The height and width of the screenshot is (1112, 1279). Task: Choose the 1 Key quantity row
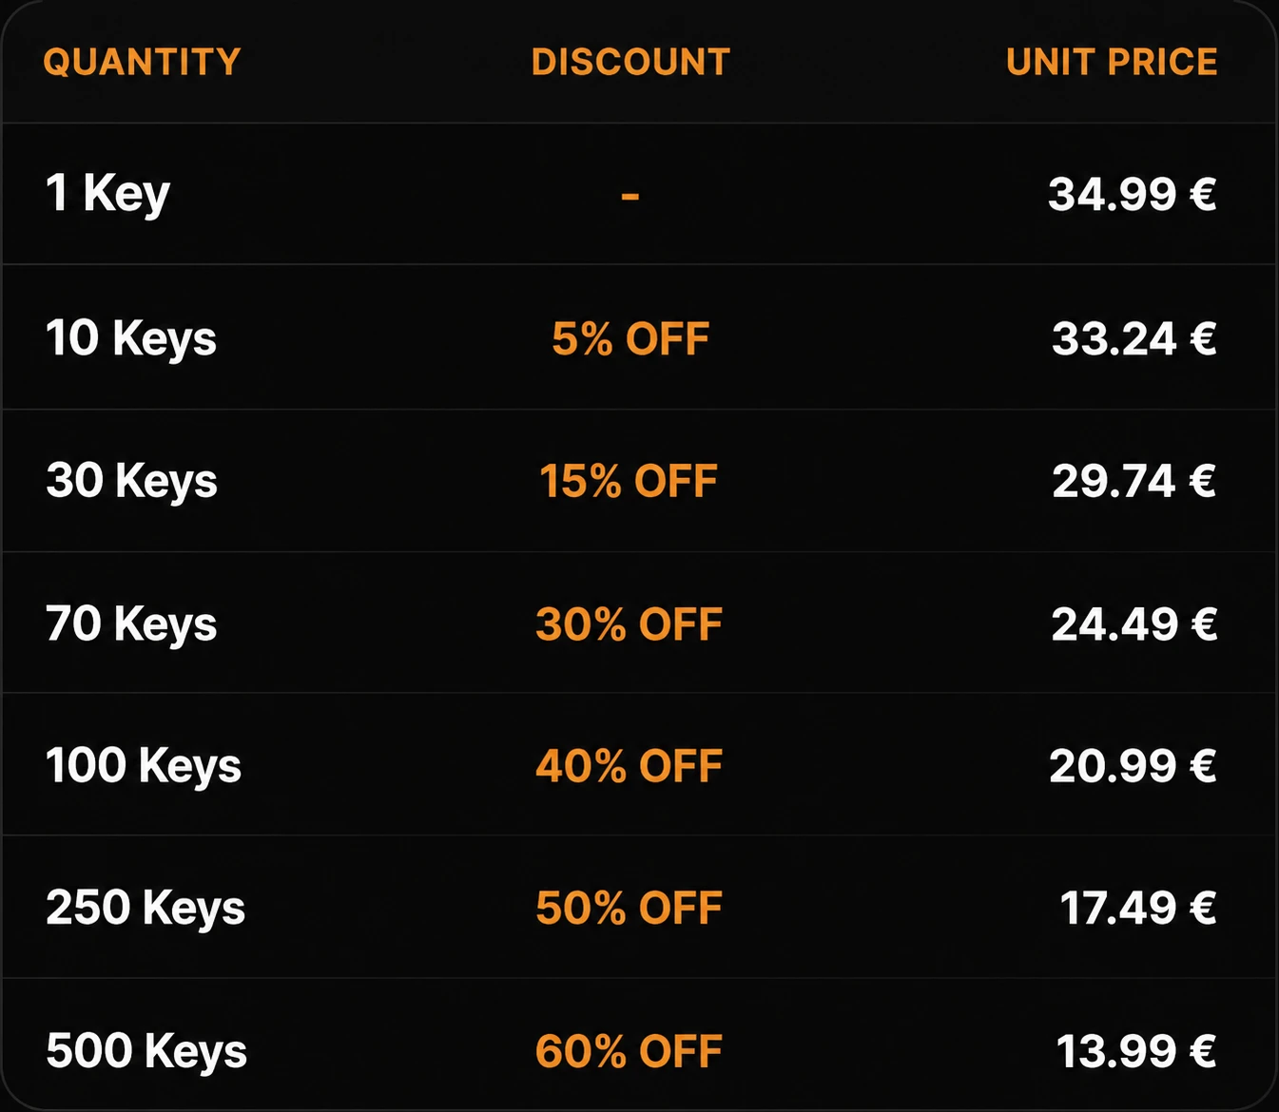click(639, 194)
